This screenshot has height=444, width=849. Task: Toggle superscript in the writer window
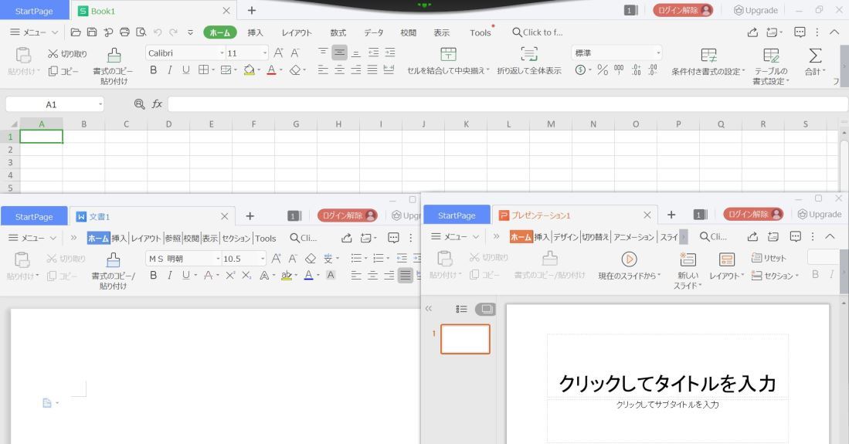tap(230, 275)
